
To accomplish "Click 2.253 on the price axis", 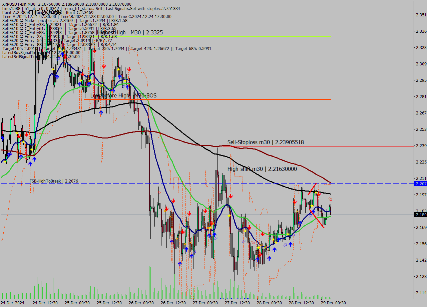I will (x=421, y=129).
